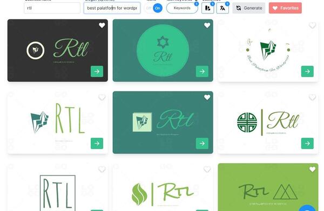
Task: Click the slogan input field
Action: (112, 8)
